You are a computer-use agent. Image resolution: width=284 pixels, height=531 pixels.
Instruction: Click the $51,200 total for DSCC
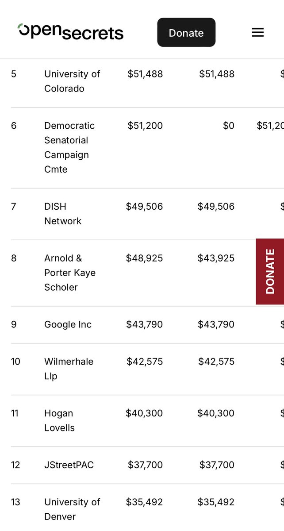tap(145, 126)
